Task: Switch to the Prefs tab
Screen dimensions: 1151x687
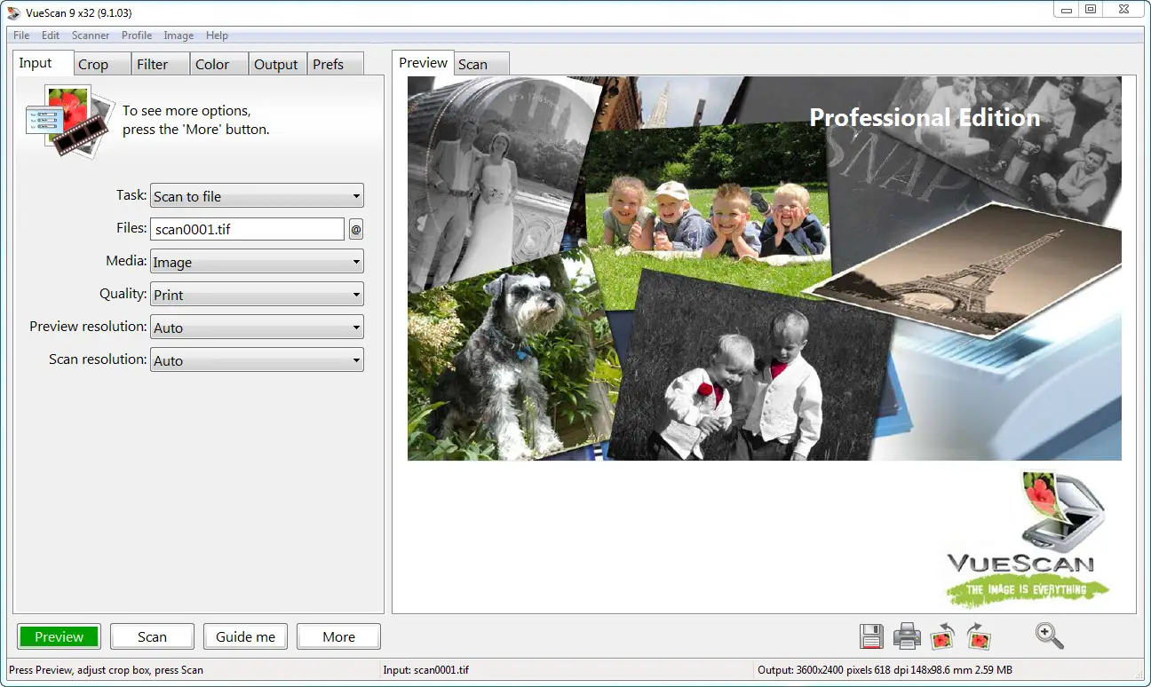Action: [x=335, y=64]
